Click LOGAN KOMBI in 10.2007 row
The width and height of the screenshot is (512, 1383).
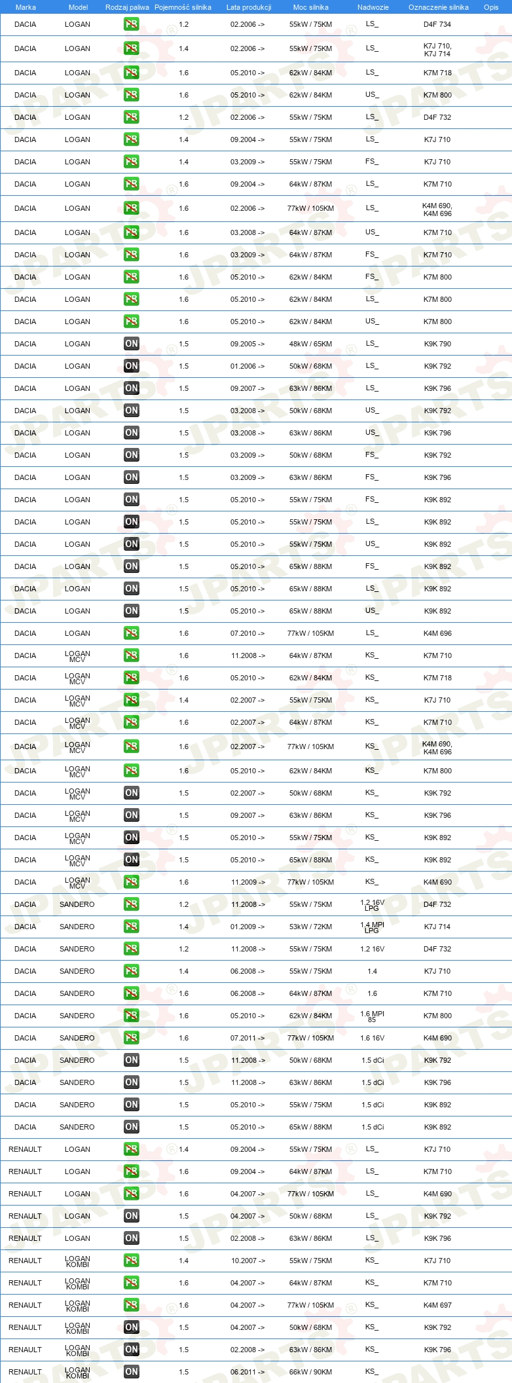77,1261
